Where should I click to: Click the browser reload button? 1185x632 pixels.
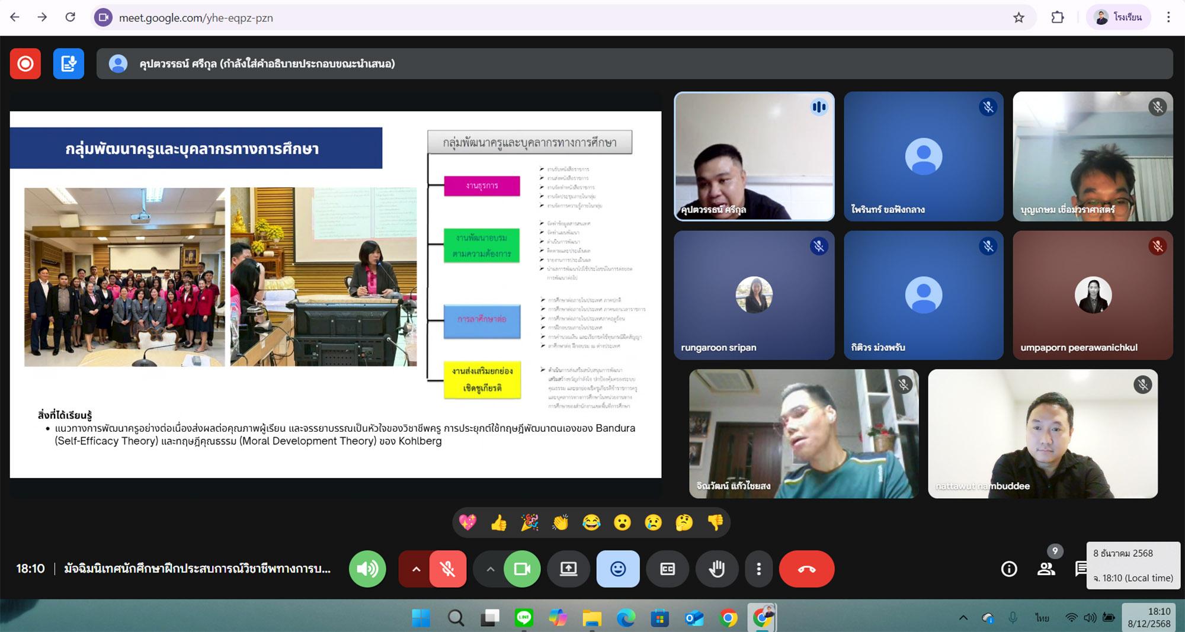70,17
